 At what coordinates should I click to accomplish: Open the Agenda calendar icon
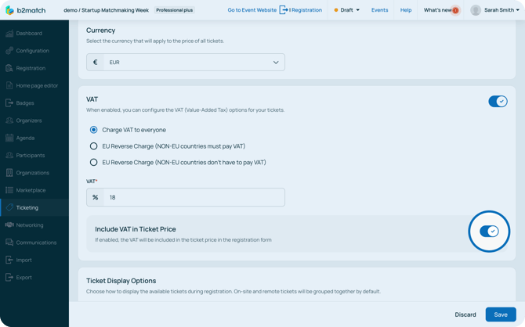[9, 138]
